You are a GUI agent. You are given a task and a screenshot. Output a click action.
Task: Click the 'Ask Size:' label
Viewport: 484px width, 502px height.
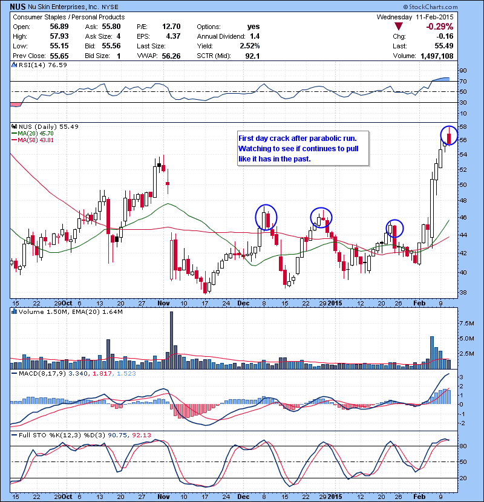point(99,36)
